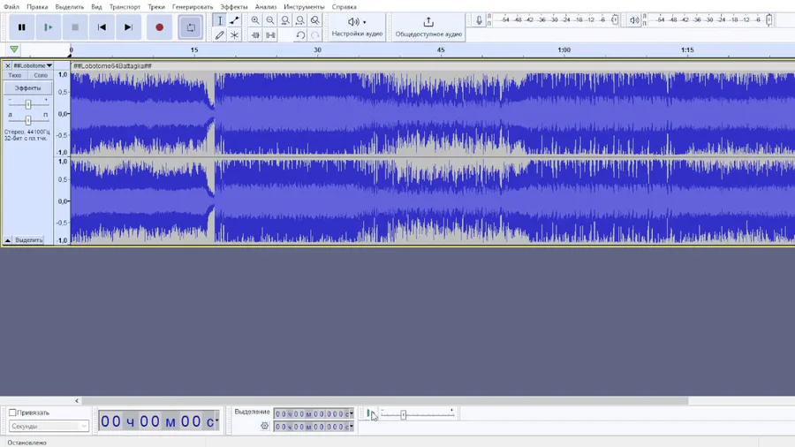The image size is (795, 447).
Task: Click the green timeline options triangle
Action: [14, 49]
